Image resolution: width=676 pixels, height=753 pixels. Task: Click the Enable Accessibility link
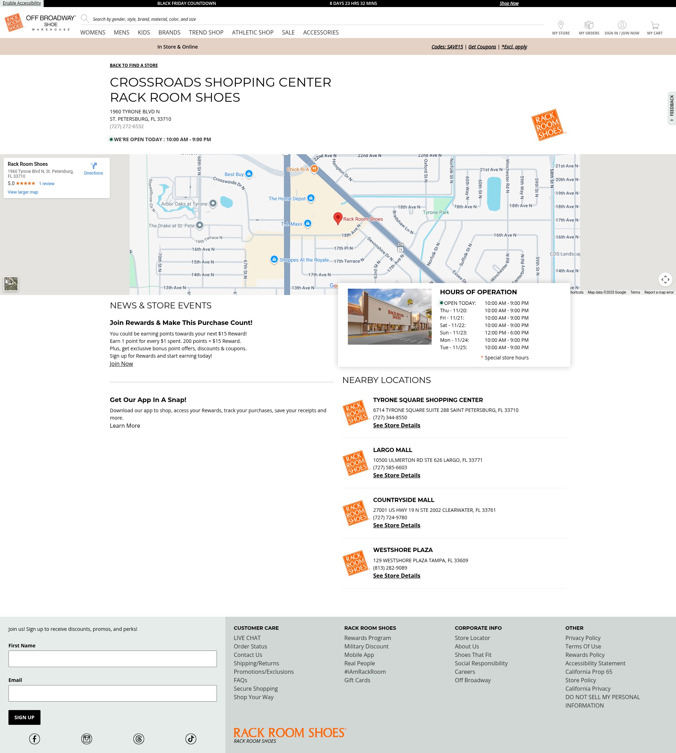(21, 3)
